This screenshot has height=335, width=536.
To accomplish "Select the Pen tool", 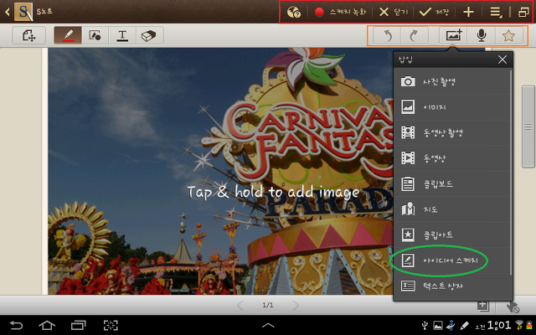I will [x=68, y=35].
